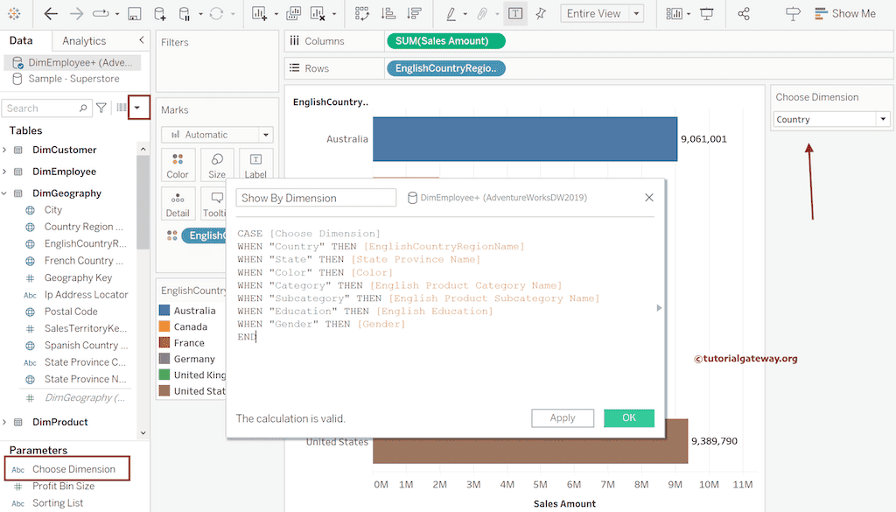This screenshot has height=512, width=896.
Task: Click the Label marks card button
Action: (x=255, y=165)
